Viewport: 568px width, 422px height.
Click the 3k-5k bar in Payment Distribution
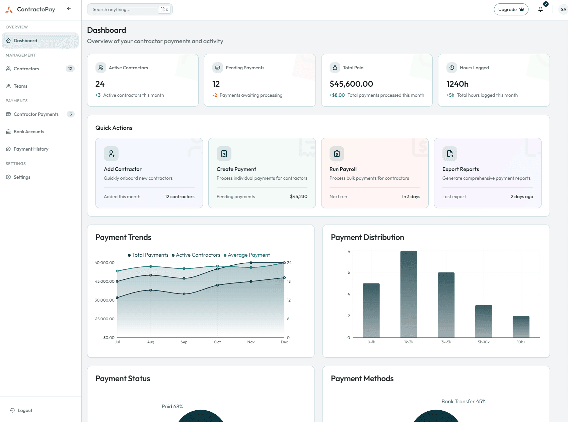pyautogui.click(x=446, y=305)
